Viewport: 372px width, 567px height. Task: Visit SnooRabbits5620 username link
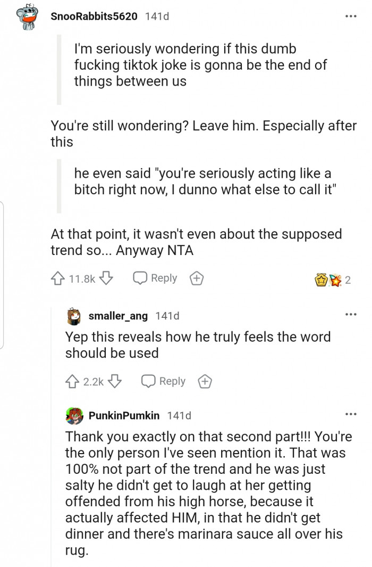tap(94, 17)
